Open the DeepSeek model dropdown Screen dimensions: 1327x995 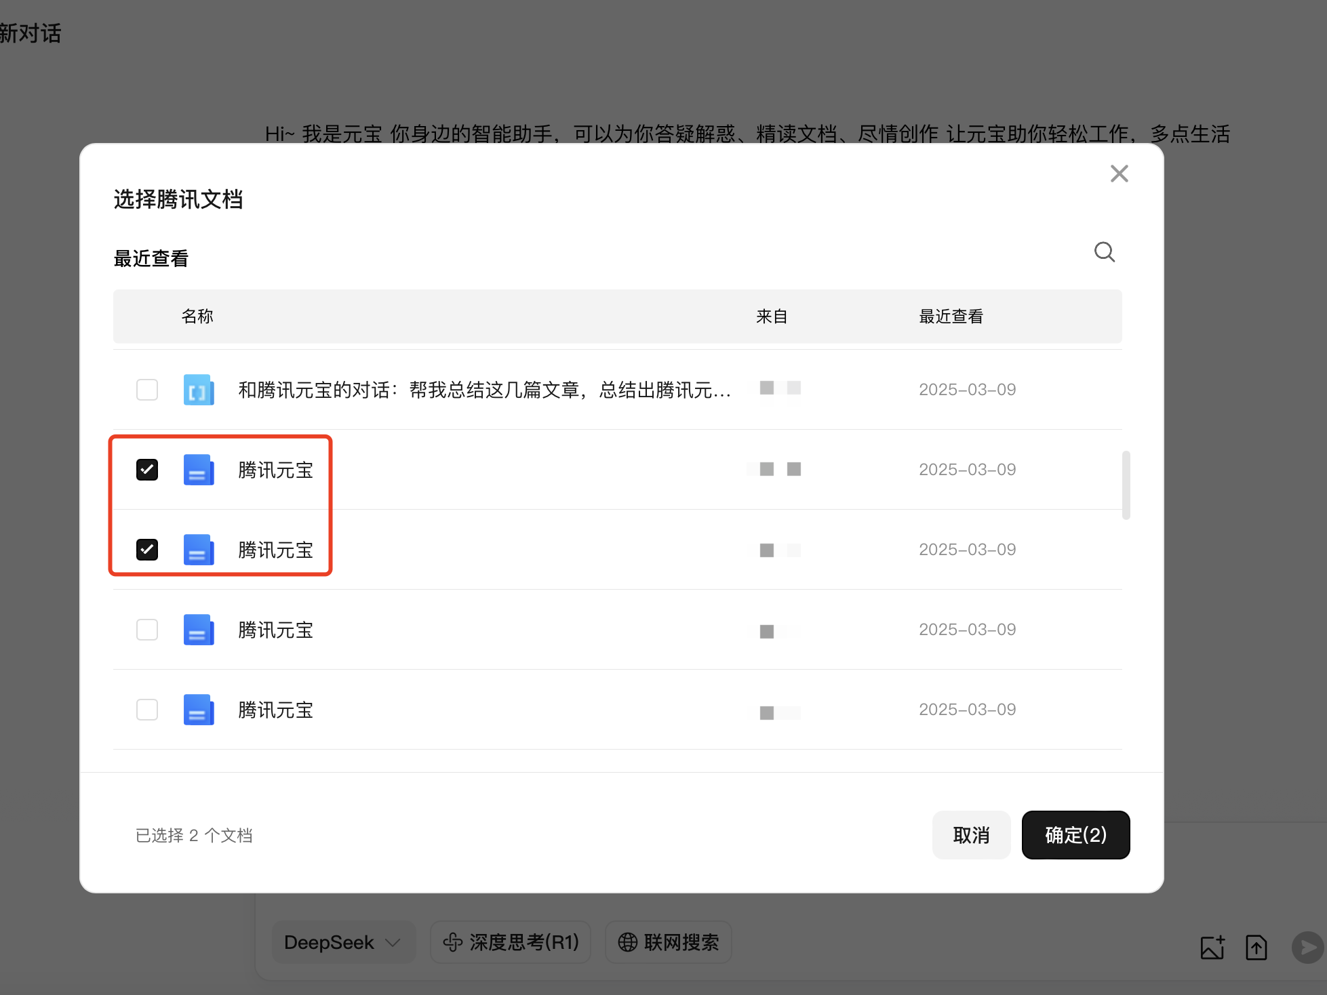pyautogui.click(x=343, y=942)
